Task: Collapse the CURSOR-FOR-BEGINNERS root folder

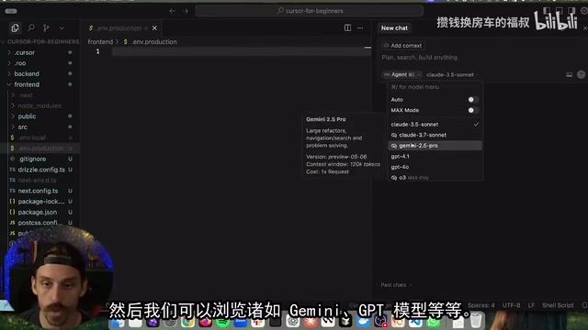Action: [40, 41]
